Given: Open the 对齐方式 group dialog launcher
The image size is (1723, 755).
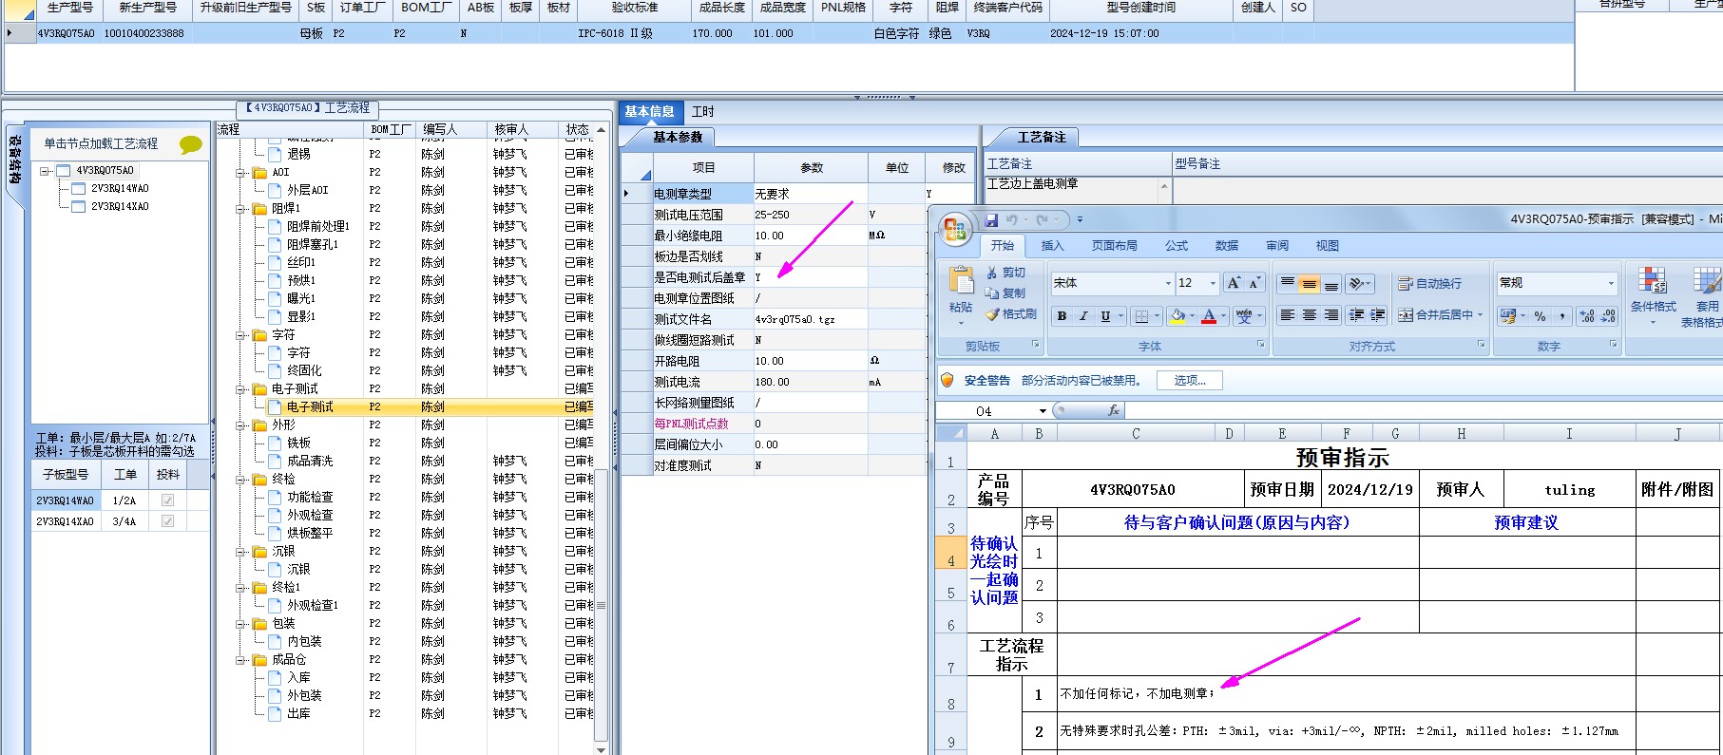Looking at the screenshot, I should pyautogui.click(x=1482, y=345).
